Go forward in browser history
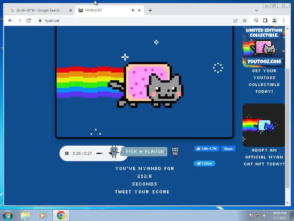Image resolution: width=294 pixels, height=221 pixels. click(x=20, y=20)
